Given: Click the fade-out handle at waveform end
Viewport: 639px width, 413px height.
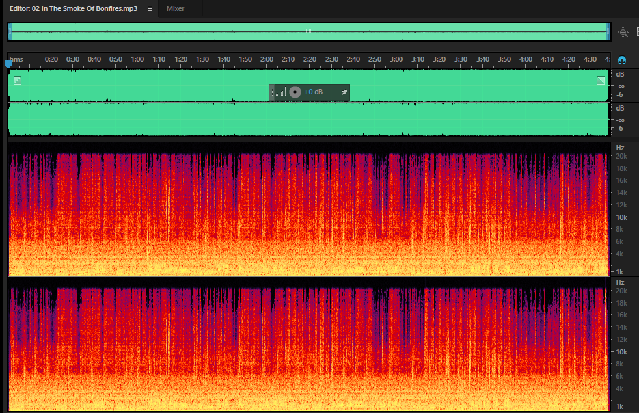Looking at the screenshot, I should (601, 80).
